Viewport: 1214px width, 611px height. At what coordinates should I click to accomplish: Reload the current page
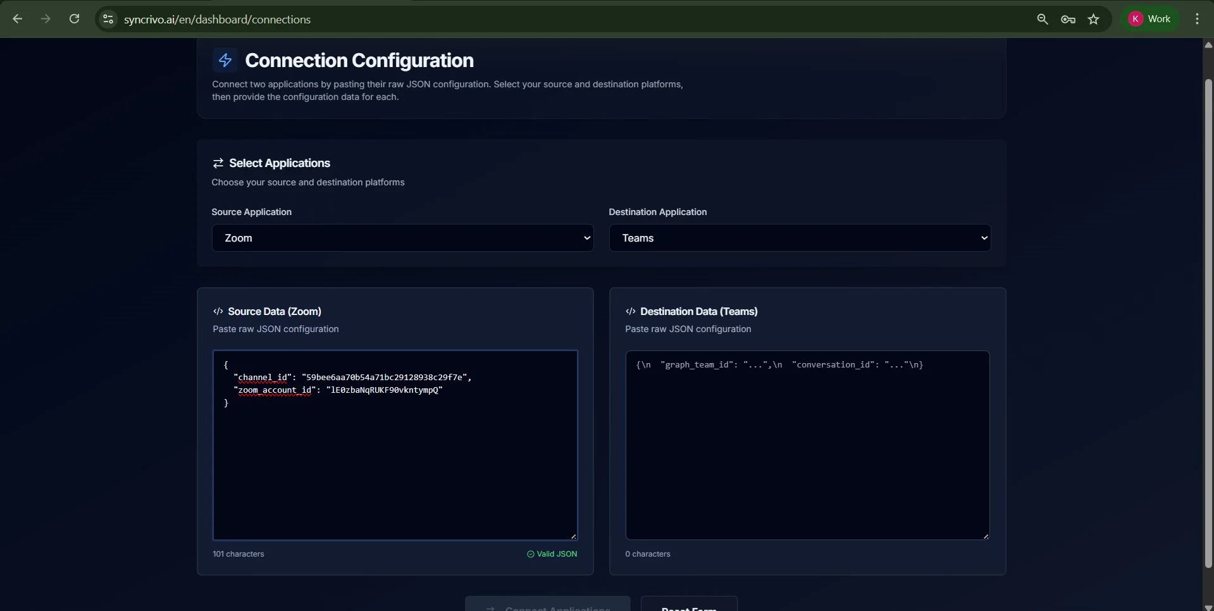point(74,19)
